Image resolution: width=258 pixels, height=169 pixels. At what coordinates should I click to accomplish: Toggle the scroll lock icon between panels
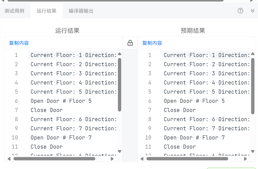pyautogui.click(x=130, y=43)
